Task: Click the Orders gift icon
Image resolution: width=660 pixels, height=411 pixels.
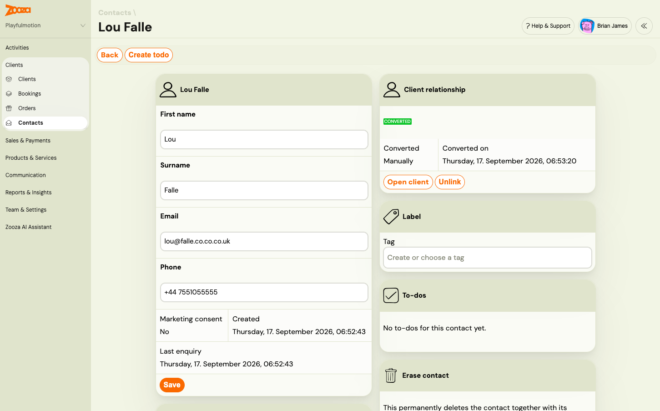Action: 9,108
